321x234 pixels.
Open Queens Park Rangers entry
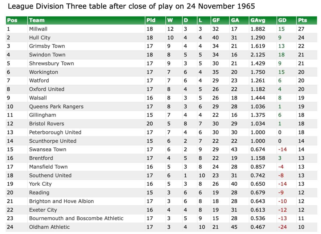pos(56,106)
